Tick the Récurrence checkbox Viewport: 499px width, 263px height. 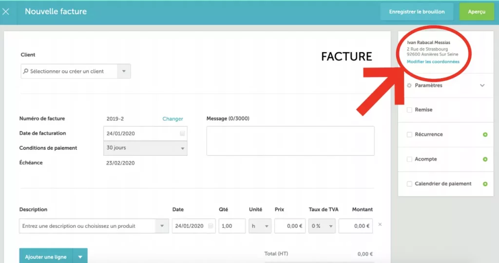[409, 135]
